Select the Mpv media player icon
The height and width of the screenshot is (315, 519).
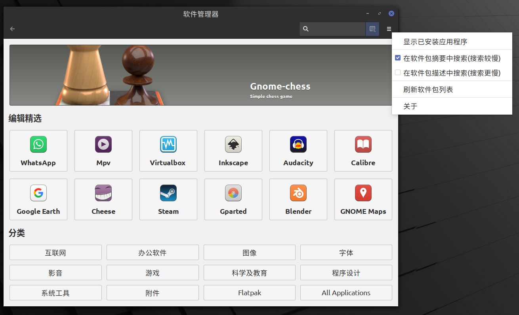tap(103, 151)
